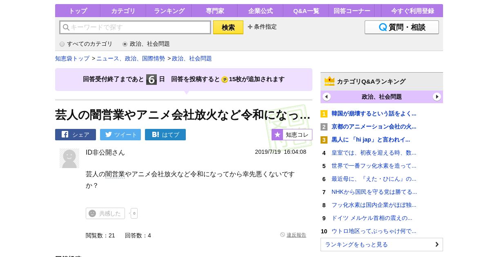Bookmark with the はてブ button
This screenshot has height=257, width=490.
(165, 135)
